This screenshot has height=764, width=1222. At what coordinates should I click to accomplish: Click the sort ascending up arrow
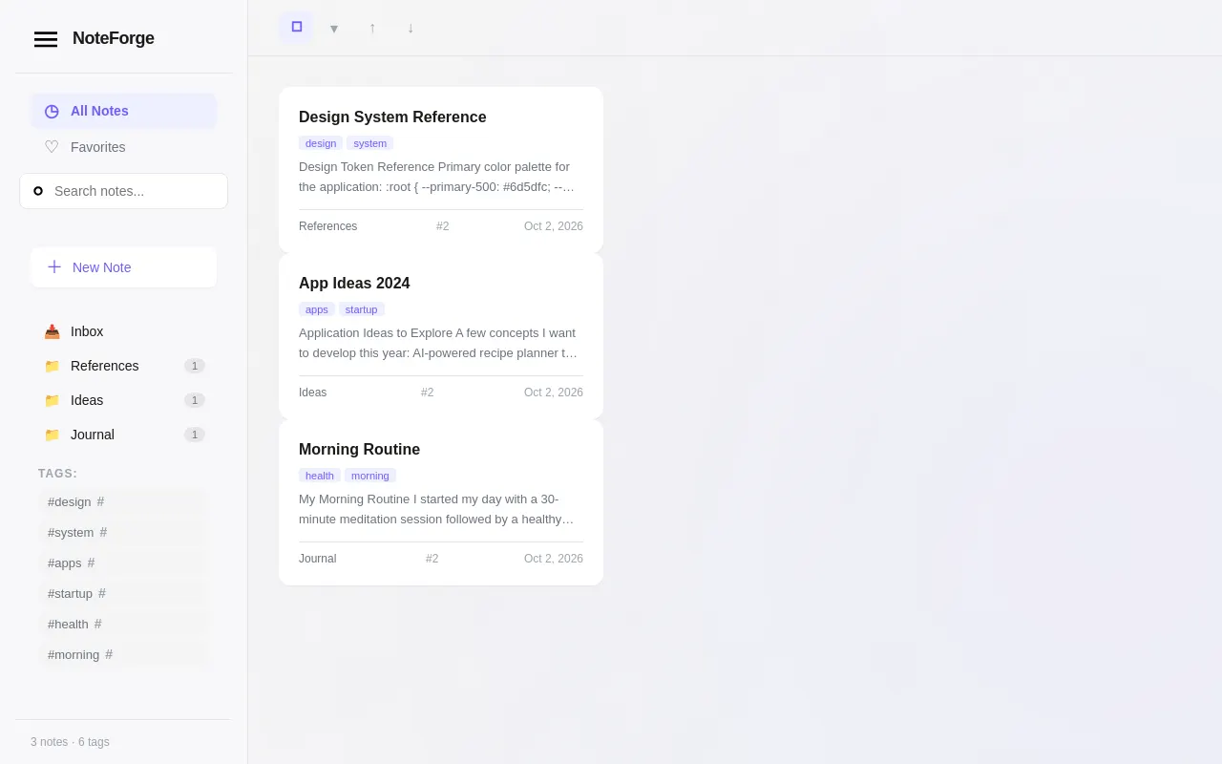372,28
